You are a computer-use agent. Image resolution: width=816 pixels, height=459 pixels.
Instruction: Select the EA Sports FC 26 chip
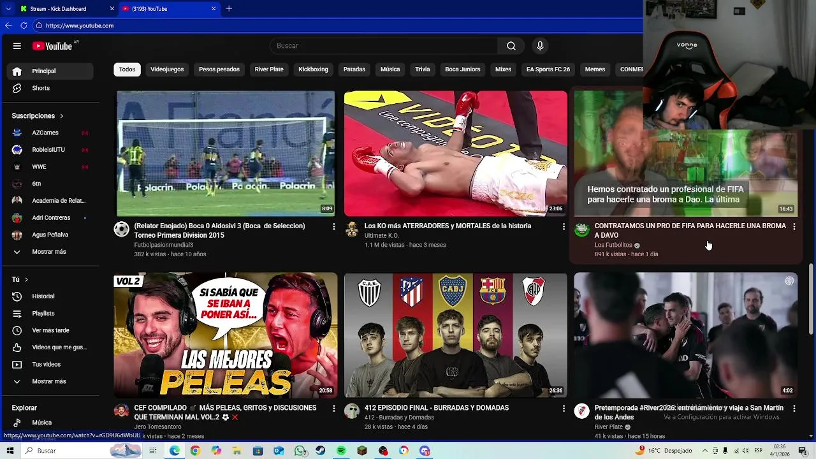coord(548,69)
